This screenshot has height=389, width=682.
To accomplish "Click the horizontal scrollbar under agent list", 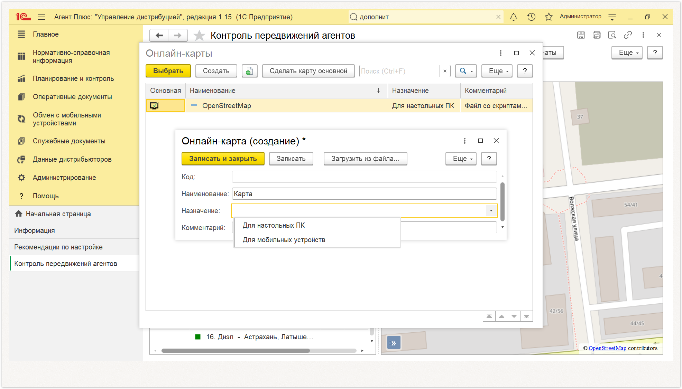I will click(x=235, y=351).
